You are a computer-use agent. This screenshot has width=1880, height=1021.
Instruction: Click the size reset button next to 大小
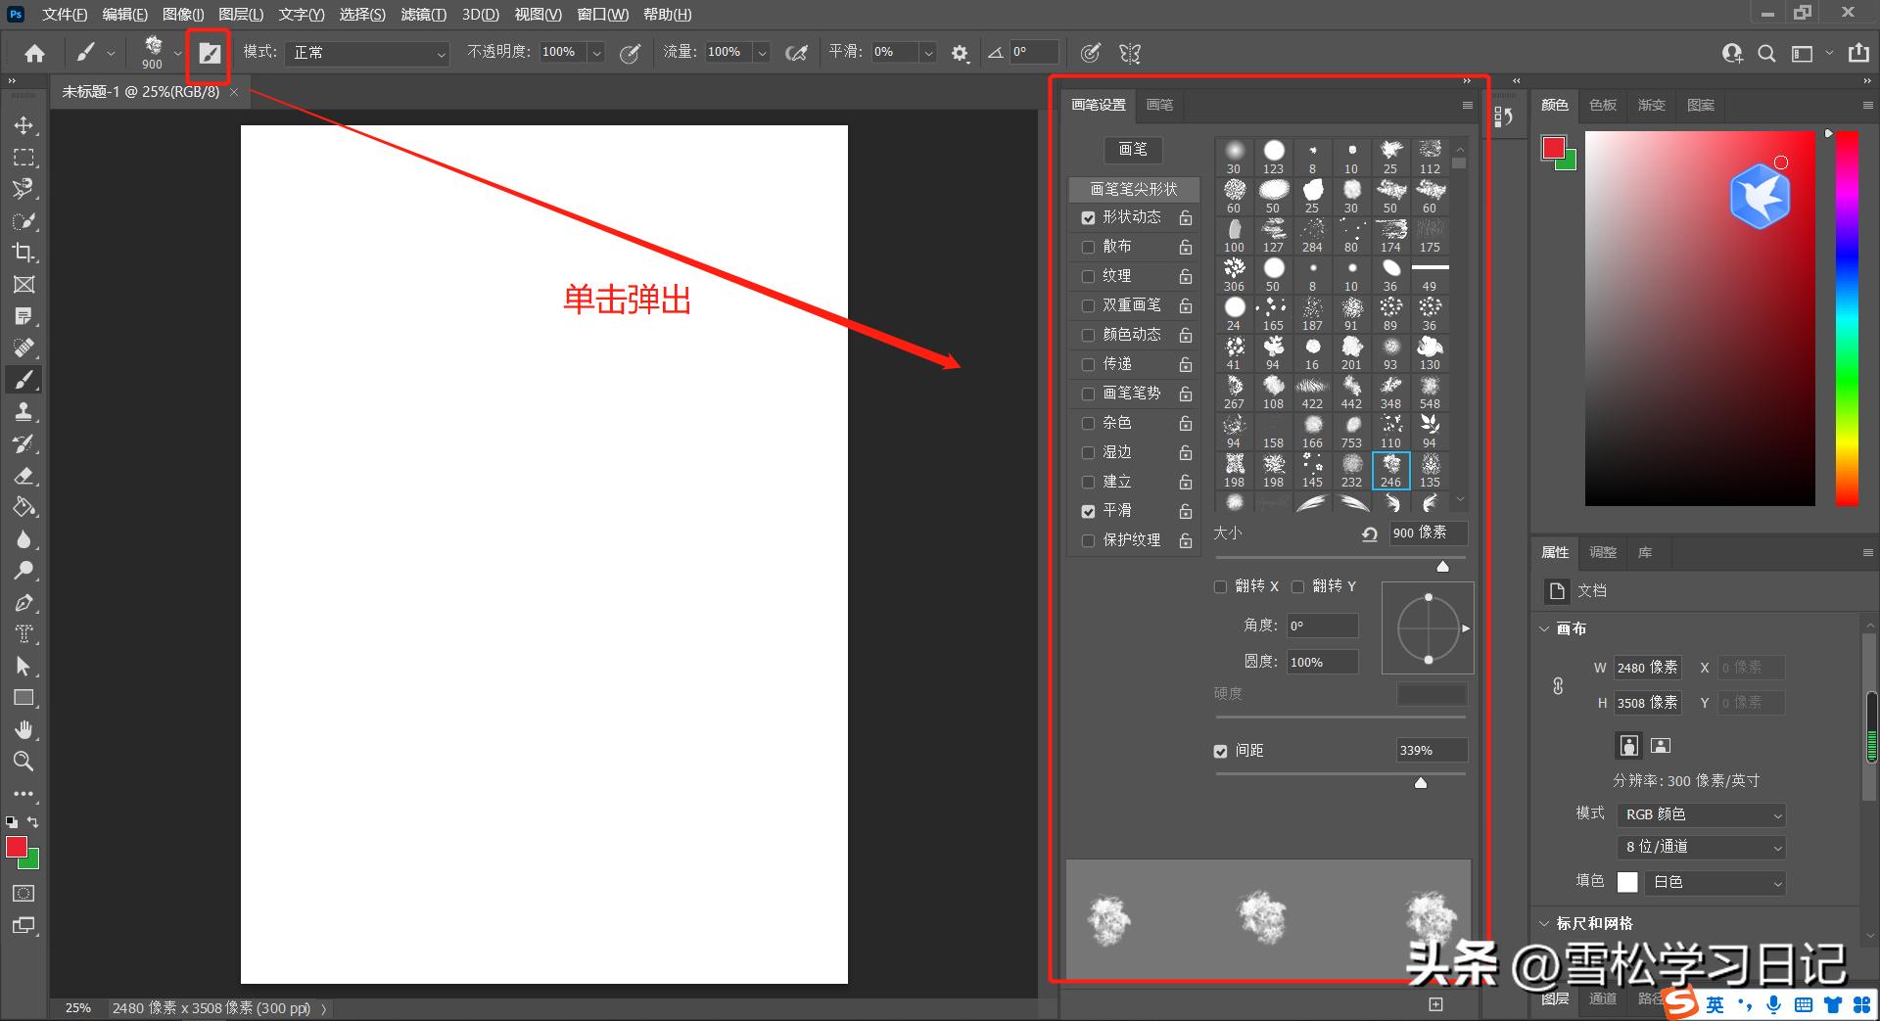tap(1368, 534)
